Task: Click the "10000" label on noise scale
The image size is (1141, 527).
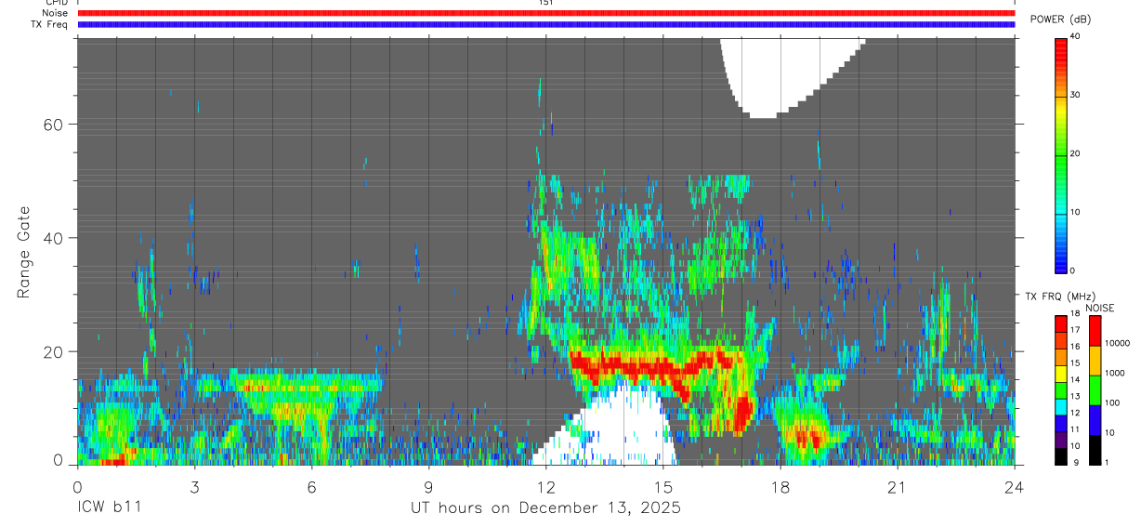Action: (x=1118, y=344)
